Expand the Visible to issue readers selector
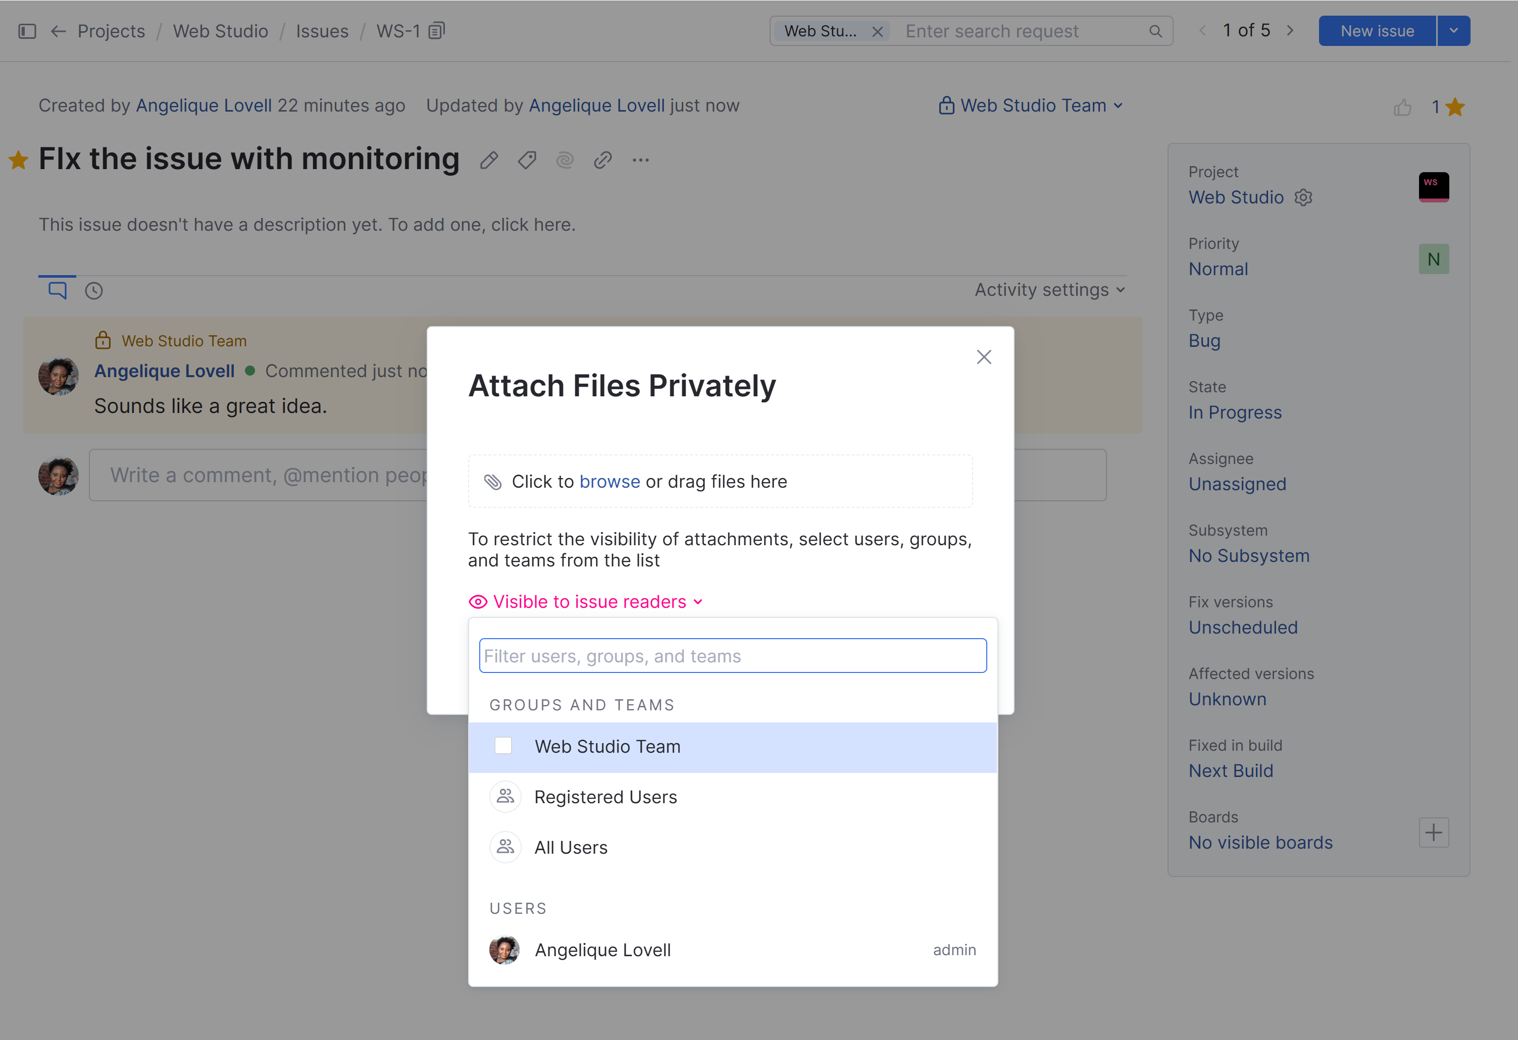Image resolution: width=1518 pixels, height=1040 pixels. 586,601
